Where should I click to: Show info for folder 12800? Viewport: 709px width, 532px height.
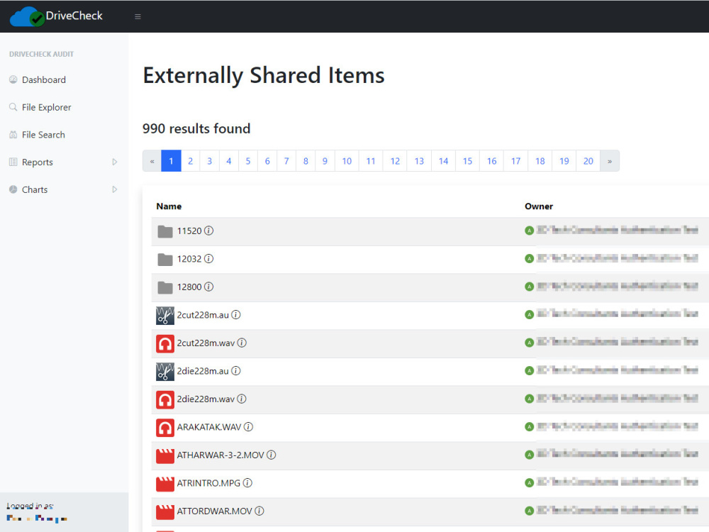pyautogui.click(x=208, y=287)
